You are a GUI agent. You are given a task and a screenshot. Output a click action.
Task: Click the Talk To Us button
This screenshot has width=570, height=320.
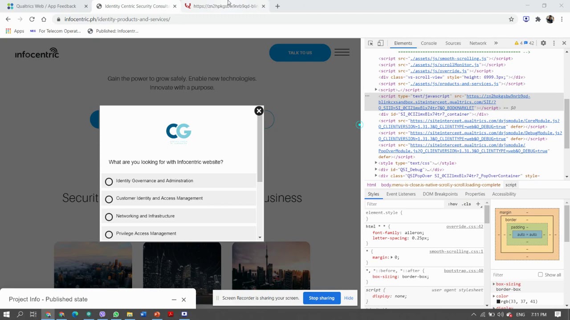(x=300, y=52)
